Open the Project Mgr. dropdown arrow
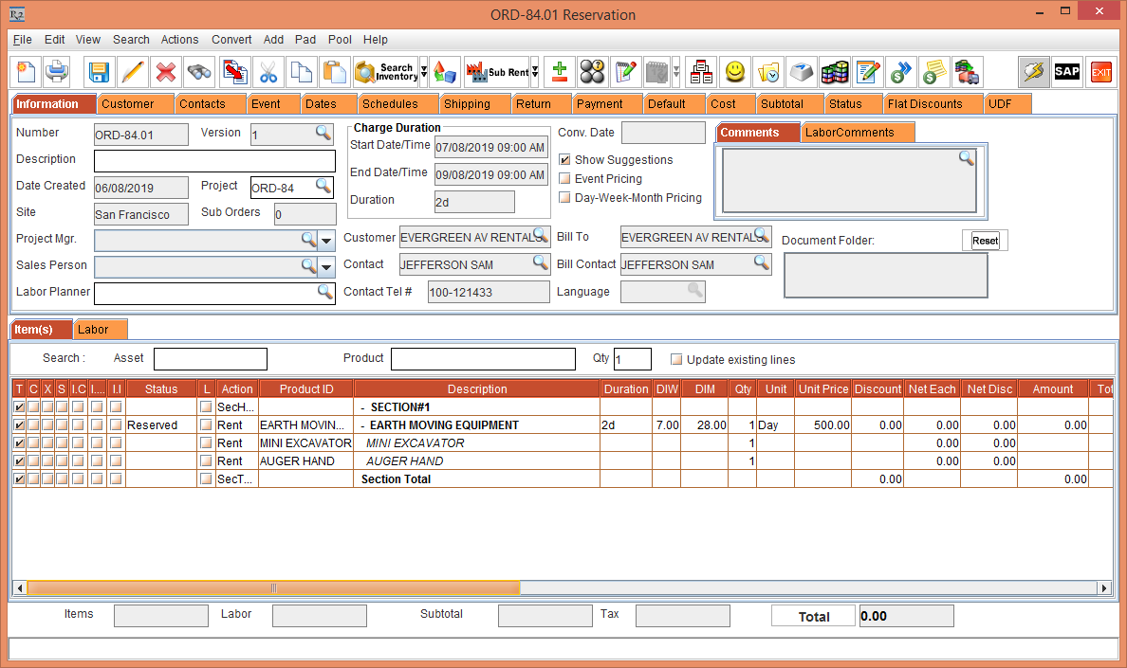Viewport: 1127px width, 668px height. 326,240
